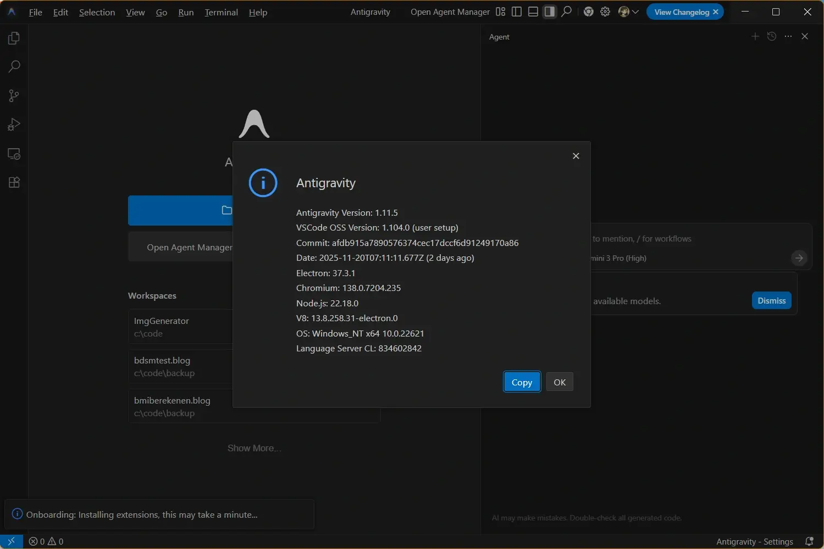The image size is (824, 549).
Task: Open the Gemini 3 Pro (High) model selector
Action: (x=619, y=258)
